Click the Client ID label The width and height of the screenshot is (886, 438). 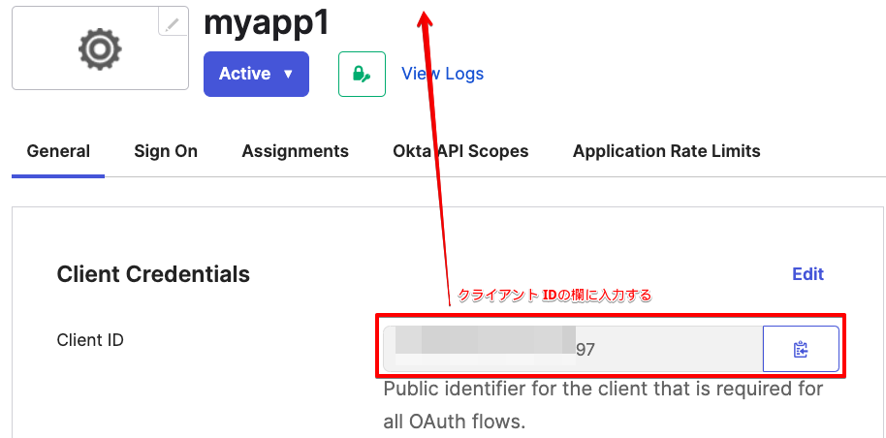[90, 340]
